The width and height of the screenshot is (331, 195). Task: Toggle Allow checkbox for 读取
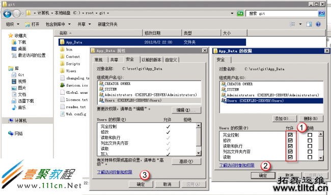290,157
